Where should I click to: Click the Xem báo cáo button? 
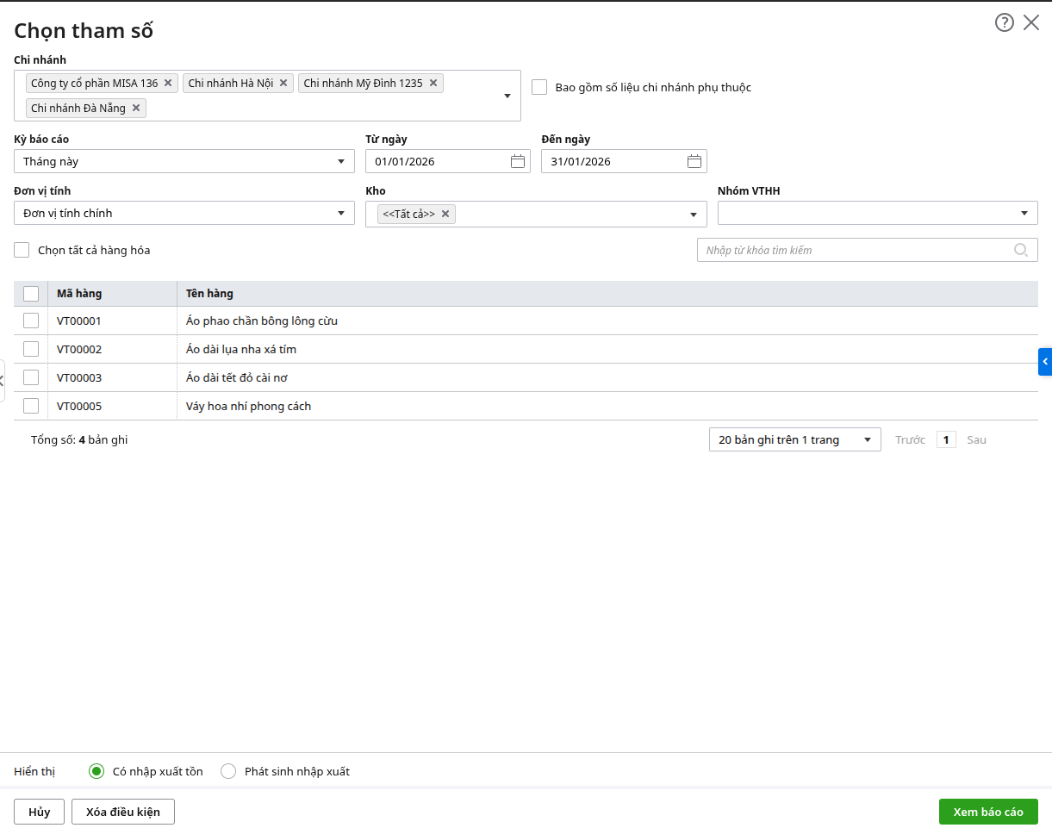point(988,812)
